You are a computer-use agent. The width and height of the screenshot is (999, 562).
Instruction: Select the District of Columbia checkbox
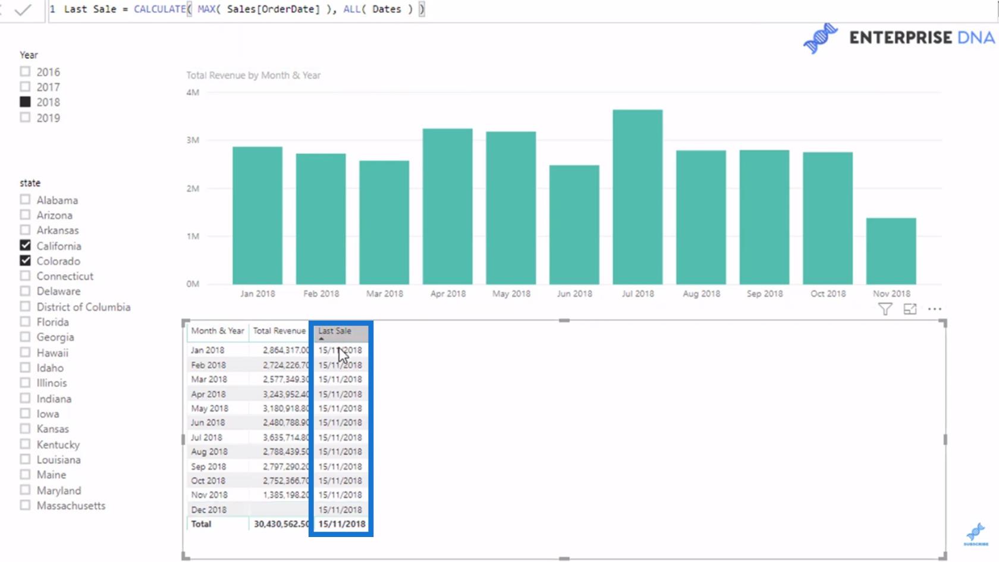point(25,306)
